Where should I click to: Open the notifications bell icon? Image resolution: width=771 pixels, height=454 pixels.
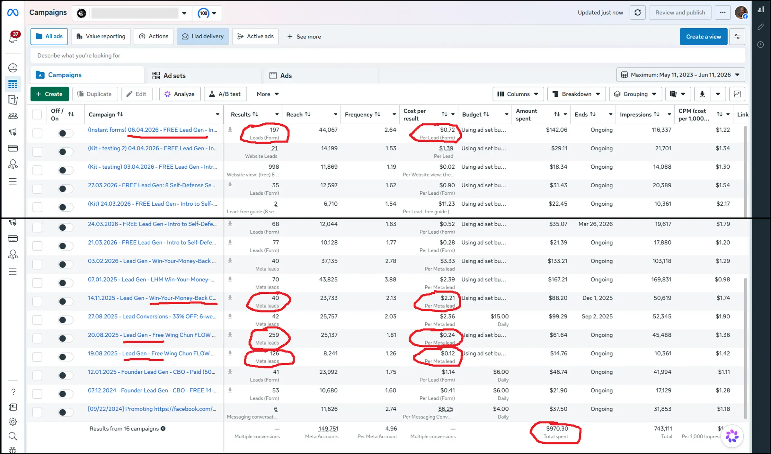tap(13, 38)
